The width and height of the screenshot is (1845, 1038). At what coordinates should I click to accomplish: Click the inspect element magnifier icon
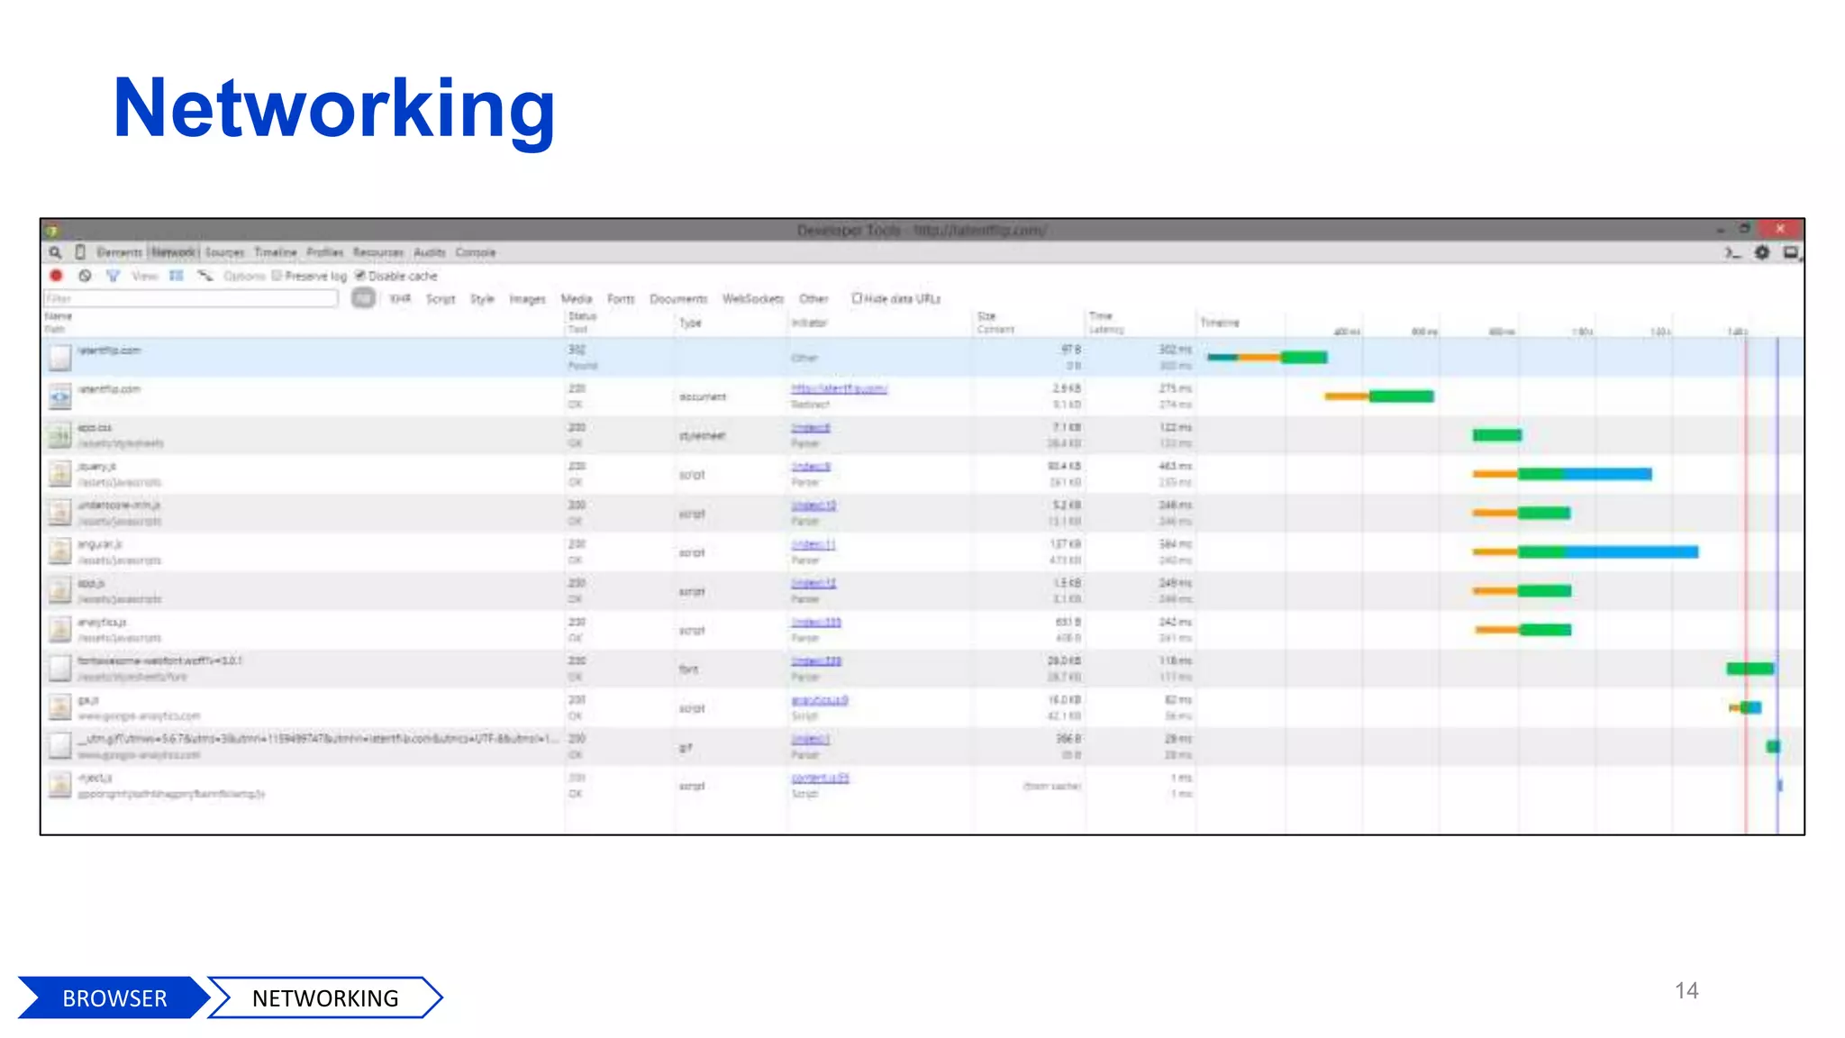55,253
